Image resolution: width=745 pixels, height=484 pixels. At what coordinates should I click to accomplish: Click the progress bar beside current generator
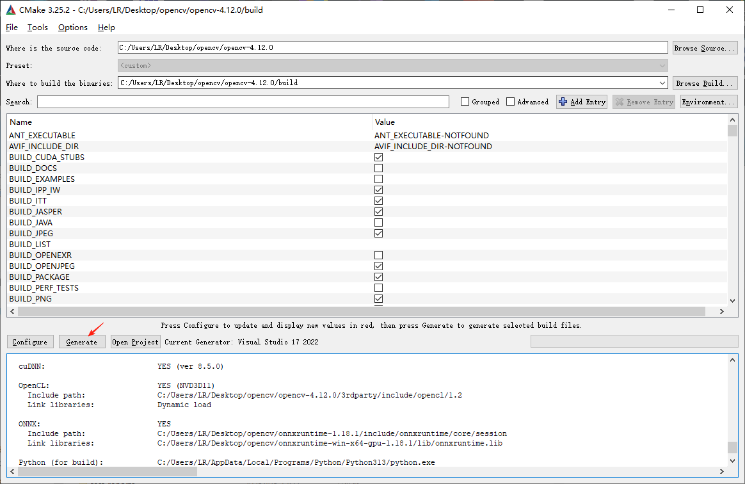click(x=634, y=341)
